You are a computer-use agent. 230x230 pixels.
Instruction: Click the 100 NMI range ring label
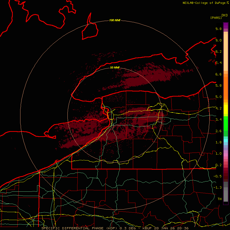115,20
